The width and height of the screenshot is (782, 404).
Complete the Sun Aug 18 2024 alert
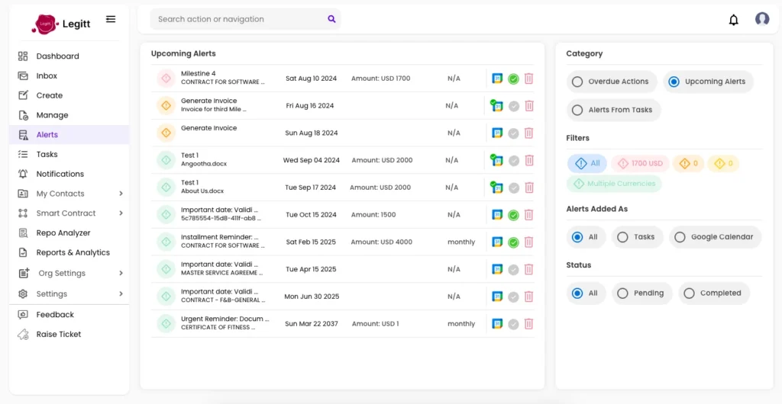(513, 133)
